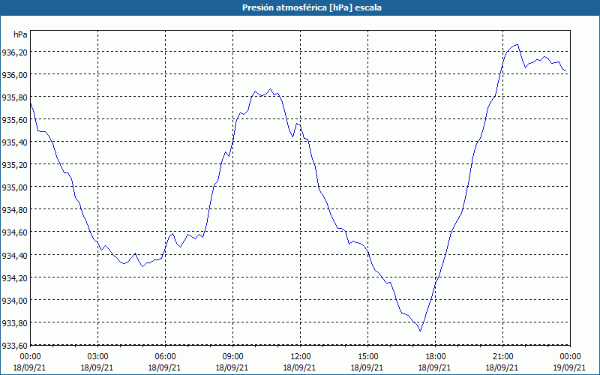Click the 21:00 time label

pyautogui.click(x=502, y=357)
